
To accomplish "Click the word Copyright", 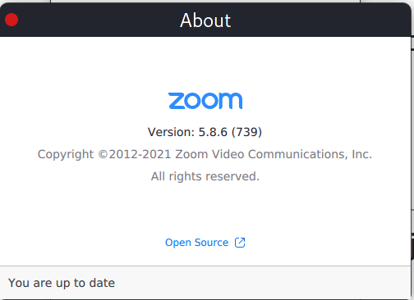I will (66, 155).
